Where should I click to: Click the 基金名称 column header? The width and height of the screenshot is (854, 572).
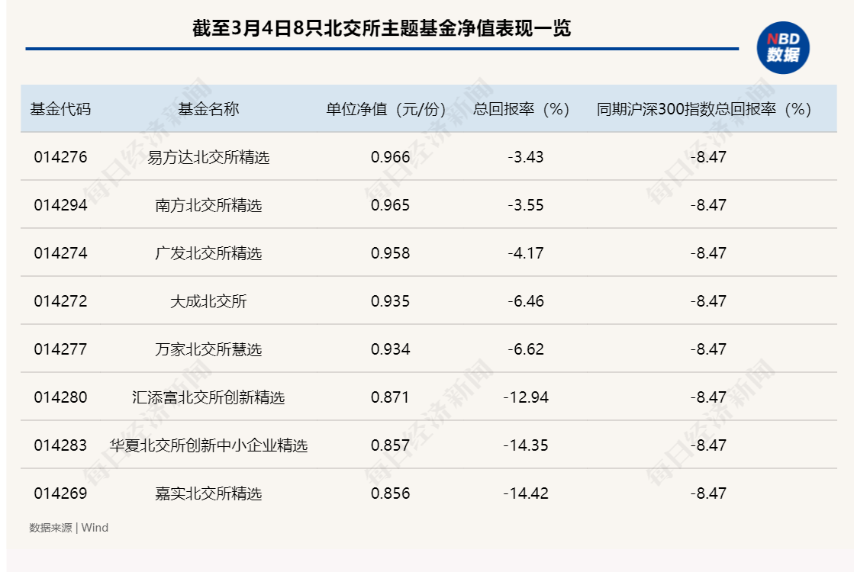click(208, 109)
